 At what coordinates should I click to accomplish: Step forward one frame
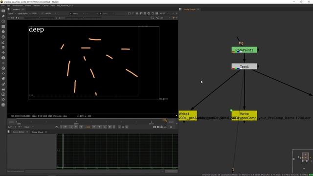pyautogui.click(x=99, y=127)
